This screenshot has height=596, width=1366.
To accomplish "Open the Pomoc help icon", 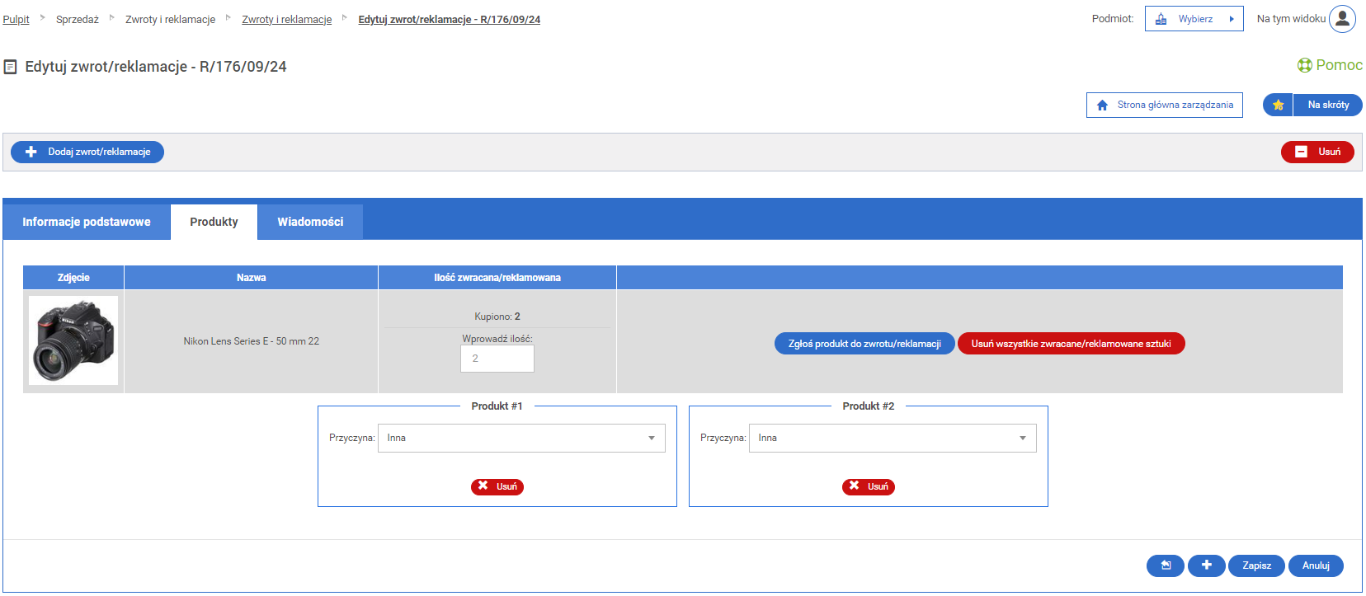I will click(1304, 65).
